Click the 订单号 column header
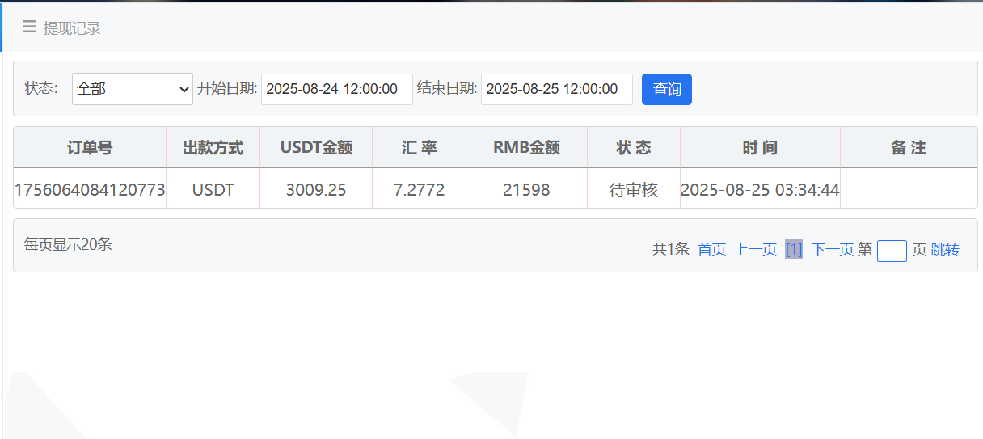The height and width of the screenshot is (439, 983). (90, 148)
